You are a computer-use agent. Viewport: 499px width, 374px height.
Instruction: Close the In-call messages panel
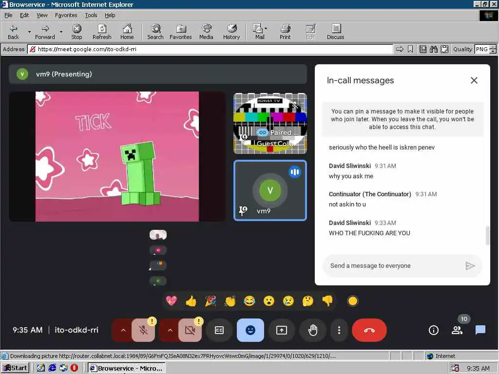[474, 80]
